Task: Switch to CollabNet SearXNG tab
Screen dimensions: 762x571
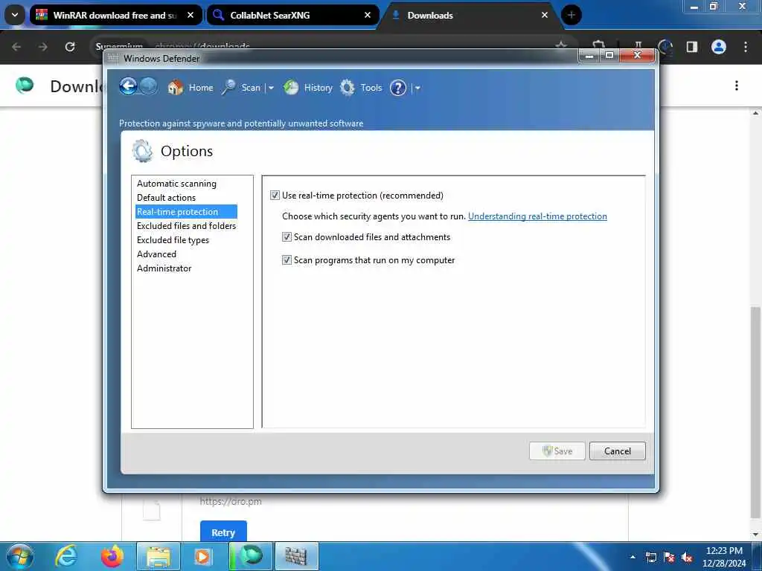Action: tap(292, 15)
